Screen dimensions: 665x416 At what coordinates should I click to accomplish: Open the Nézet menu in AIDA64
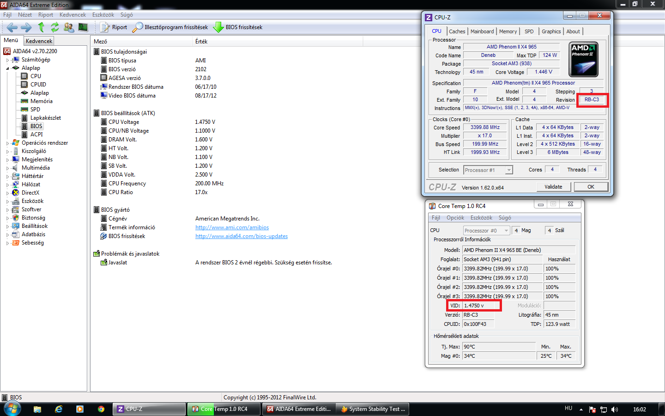point(25,15)
